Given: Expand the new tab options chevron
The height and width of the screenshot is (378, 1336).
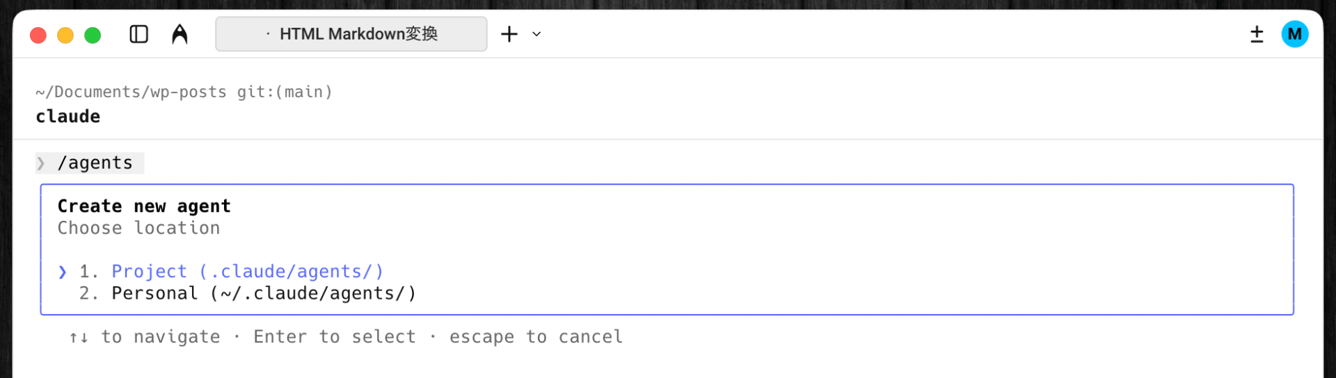Looking at the screenshot, I should click(x=536, y=34).
